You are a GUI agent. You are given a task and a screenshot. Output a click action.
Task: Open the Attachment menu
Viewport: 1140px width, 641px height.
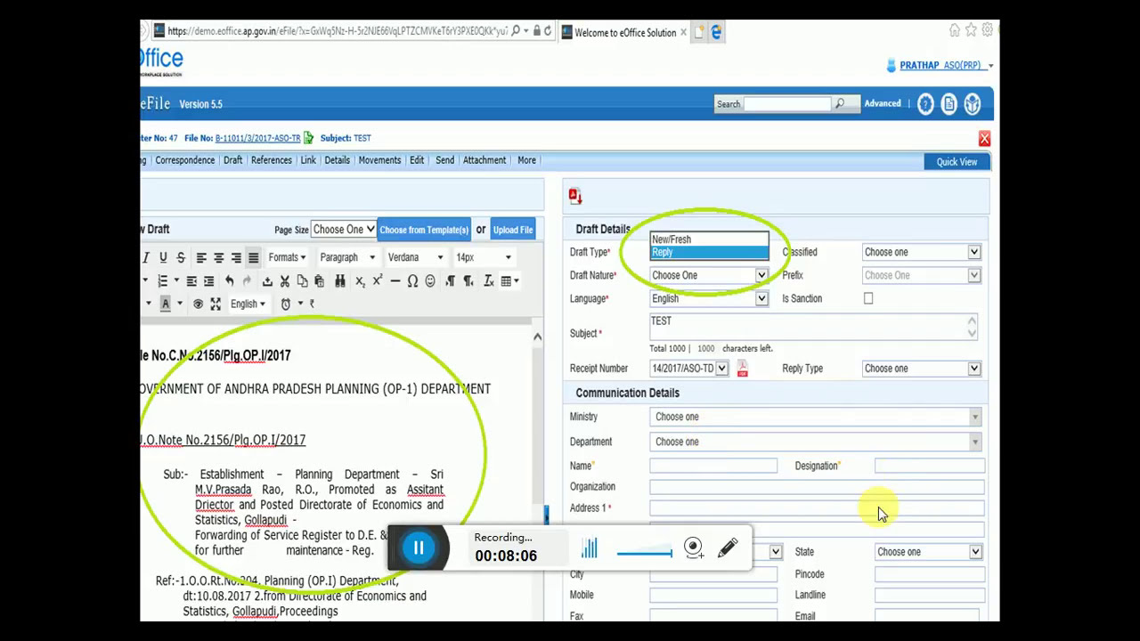484,160
